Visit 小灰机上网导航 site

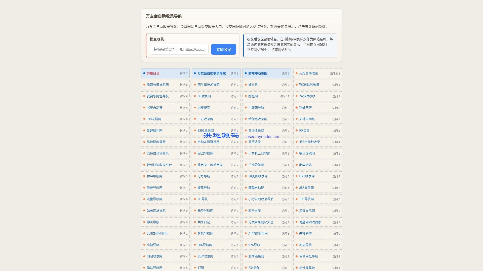(x=259, y=153)
